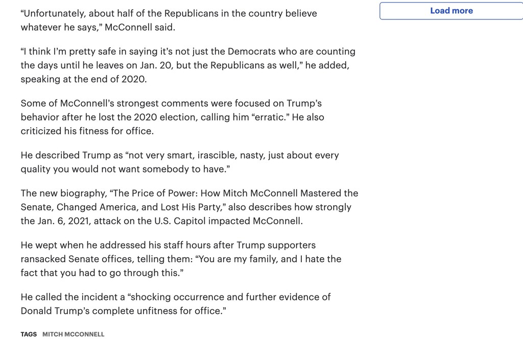Click the text "complete unfitness for office"

157,311
